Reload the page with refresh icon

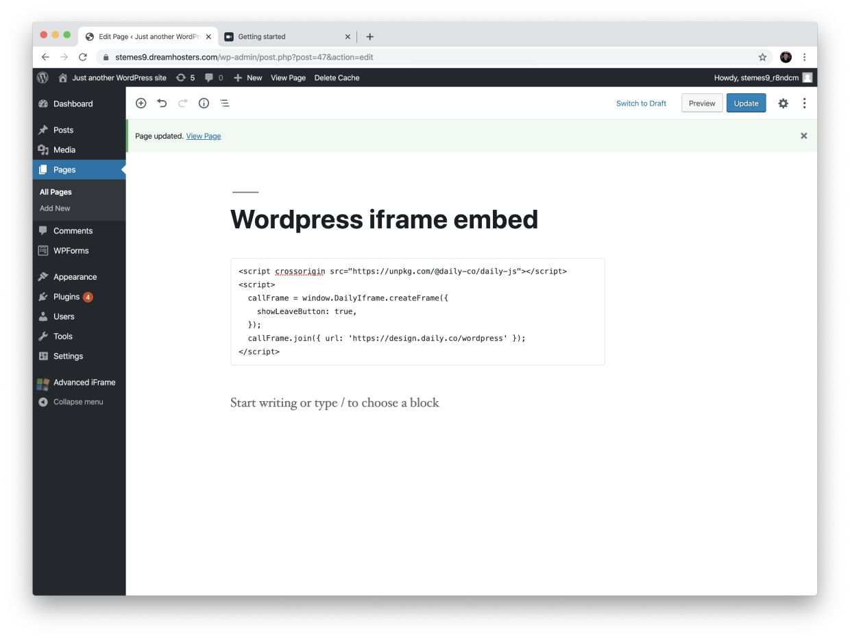83,57
